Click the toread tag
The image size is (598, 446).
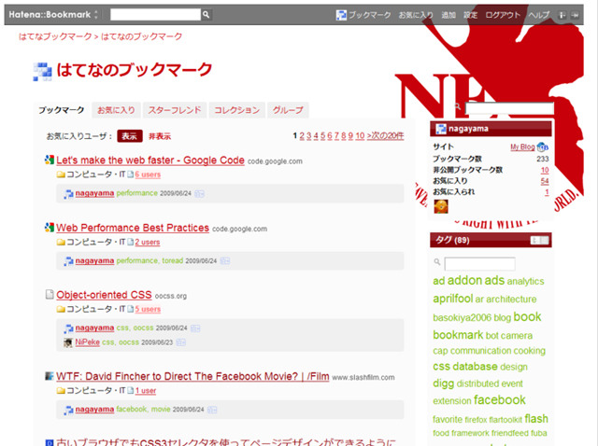click(x=172, y=261)
